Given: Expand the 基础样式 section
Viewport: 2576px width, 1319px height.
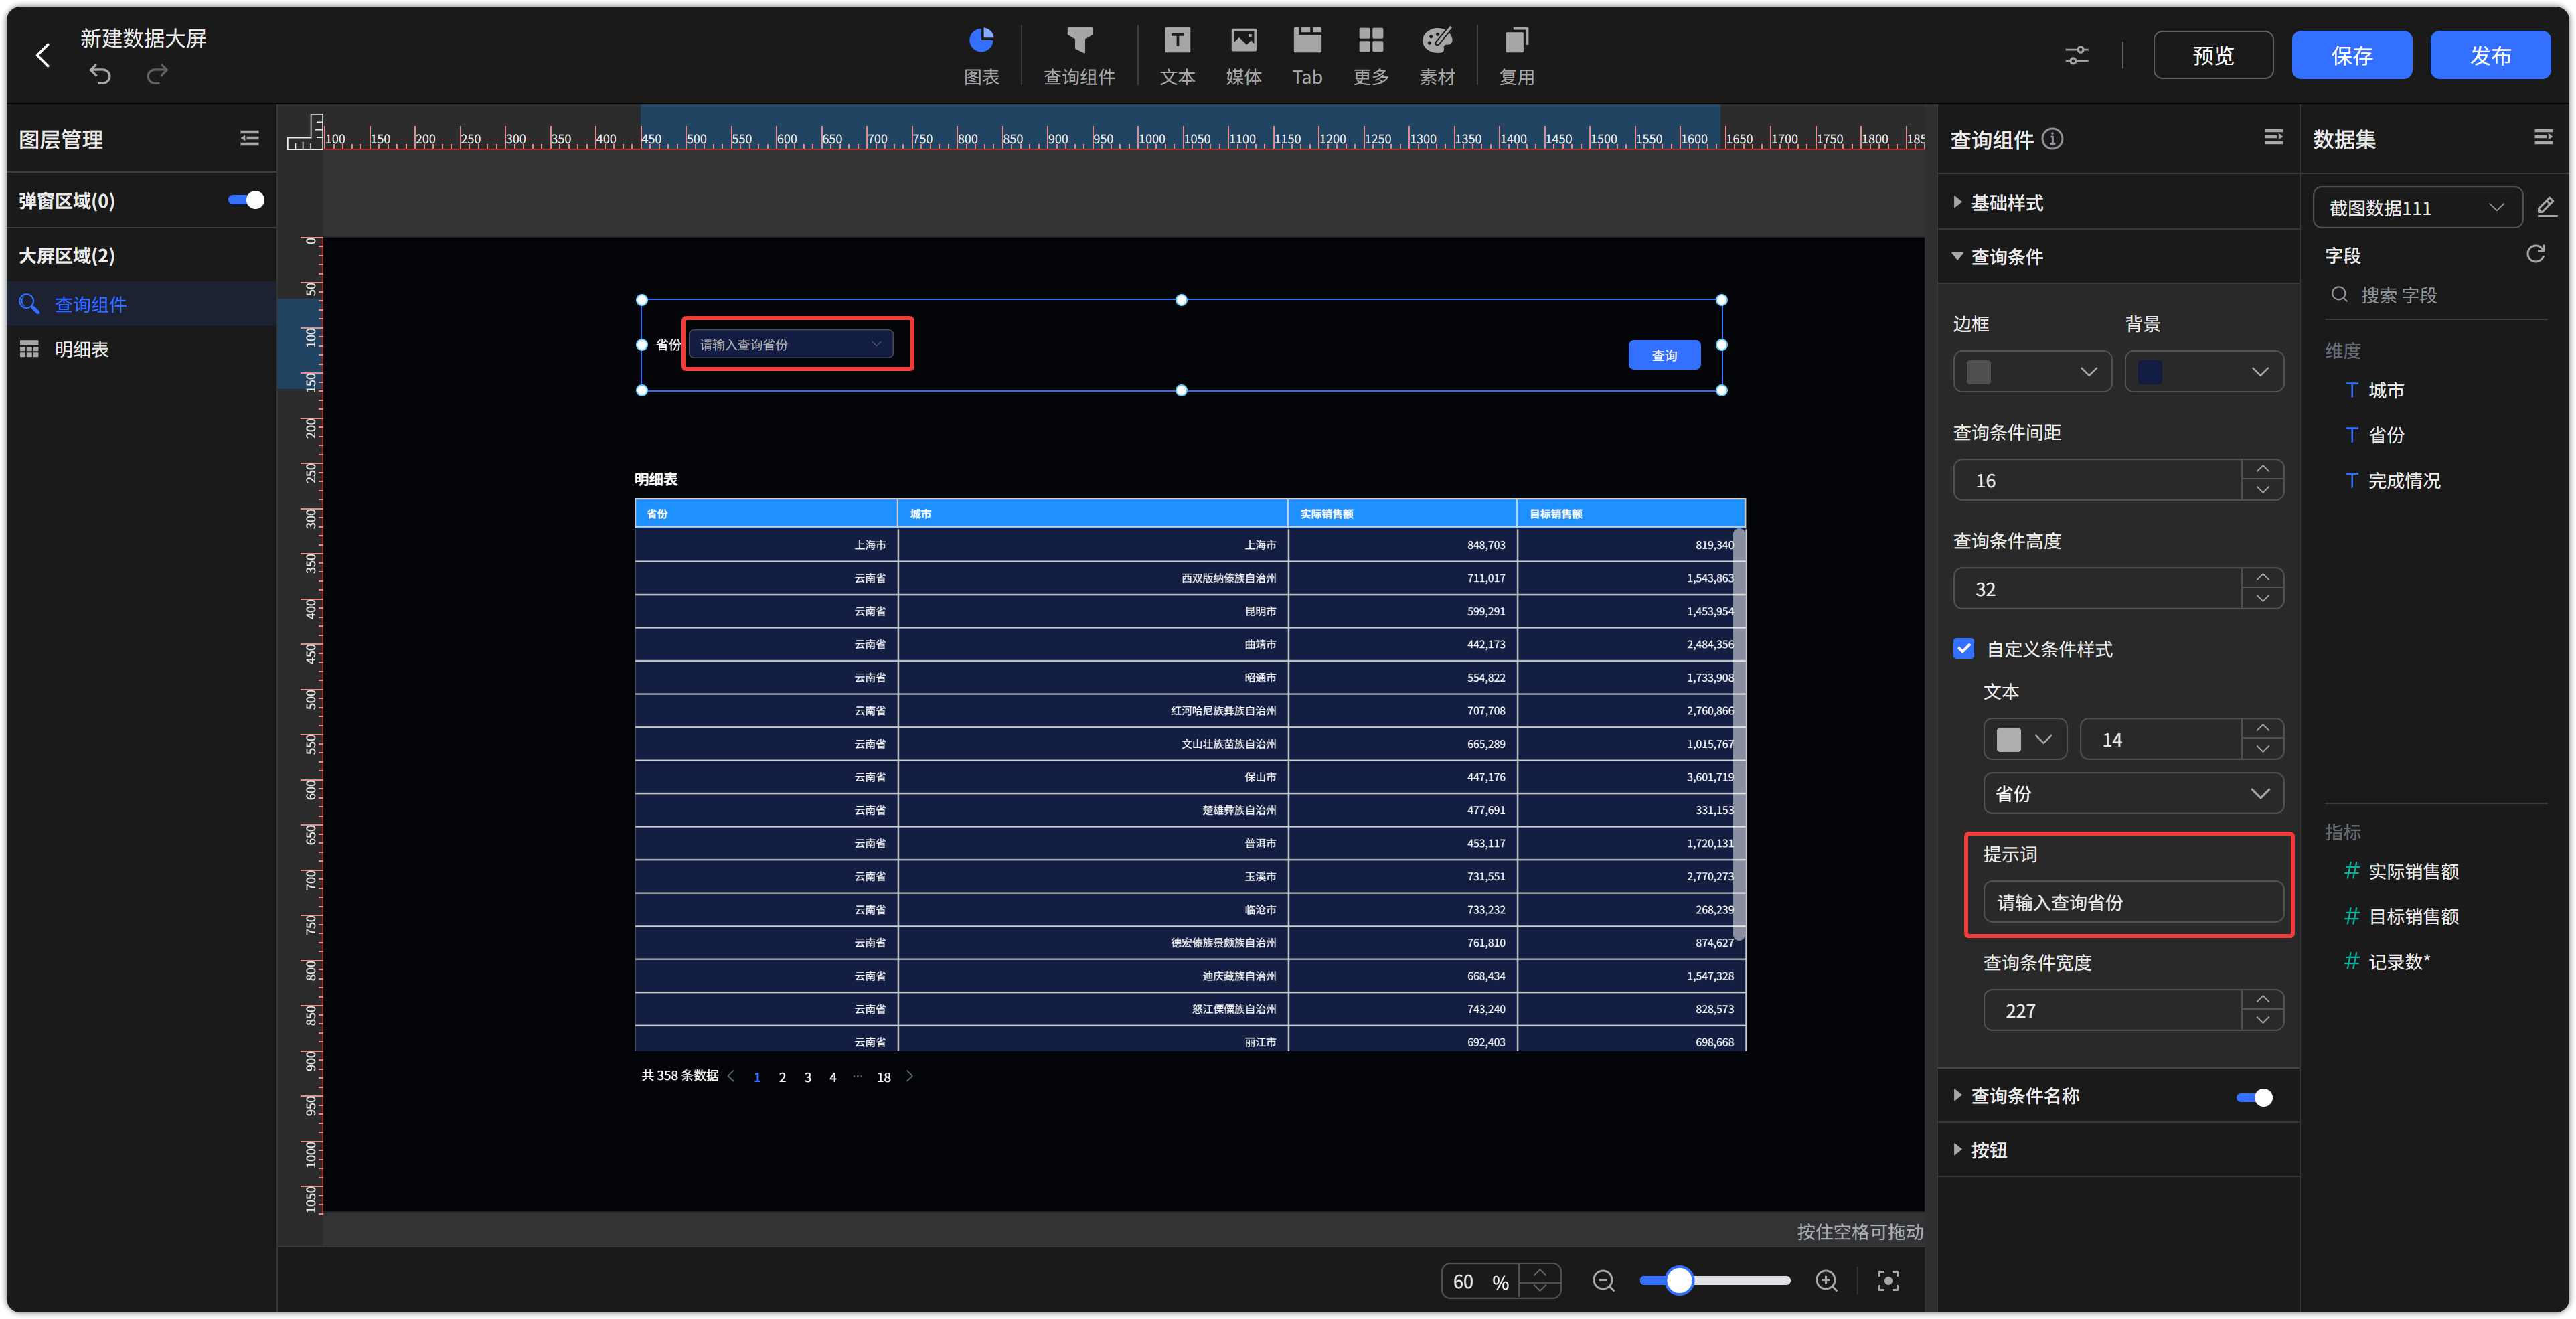Looking at the screenshot, I should pyautogui.click(x=2117, y=202).
